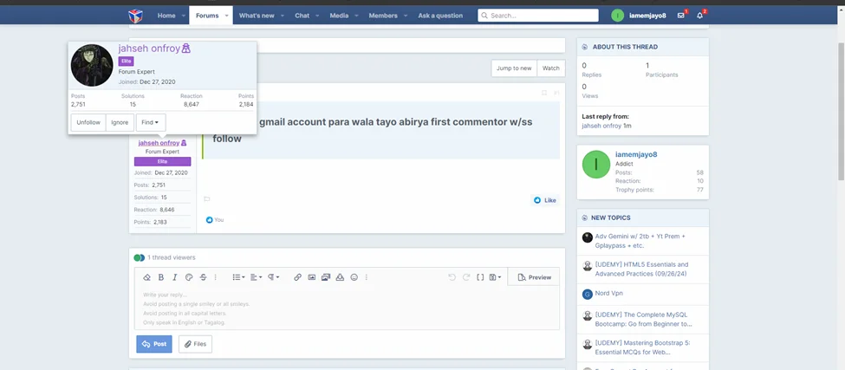Click the eraser remove-formatting icon
The height and width of the screenshot is (370, 845).
[x=146, y=277]
